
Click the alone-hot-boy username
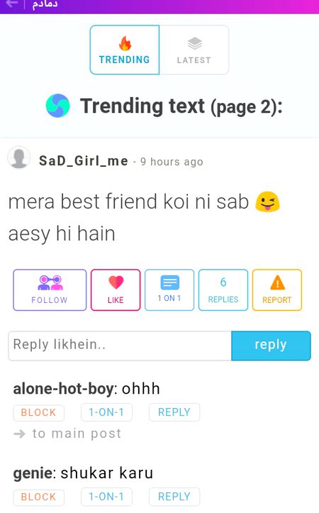[x=64, y=389]
